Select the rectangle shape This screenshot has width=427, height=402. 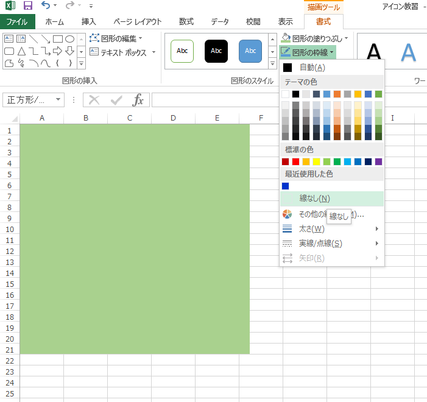coord(58,39)
